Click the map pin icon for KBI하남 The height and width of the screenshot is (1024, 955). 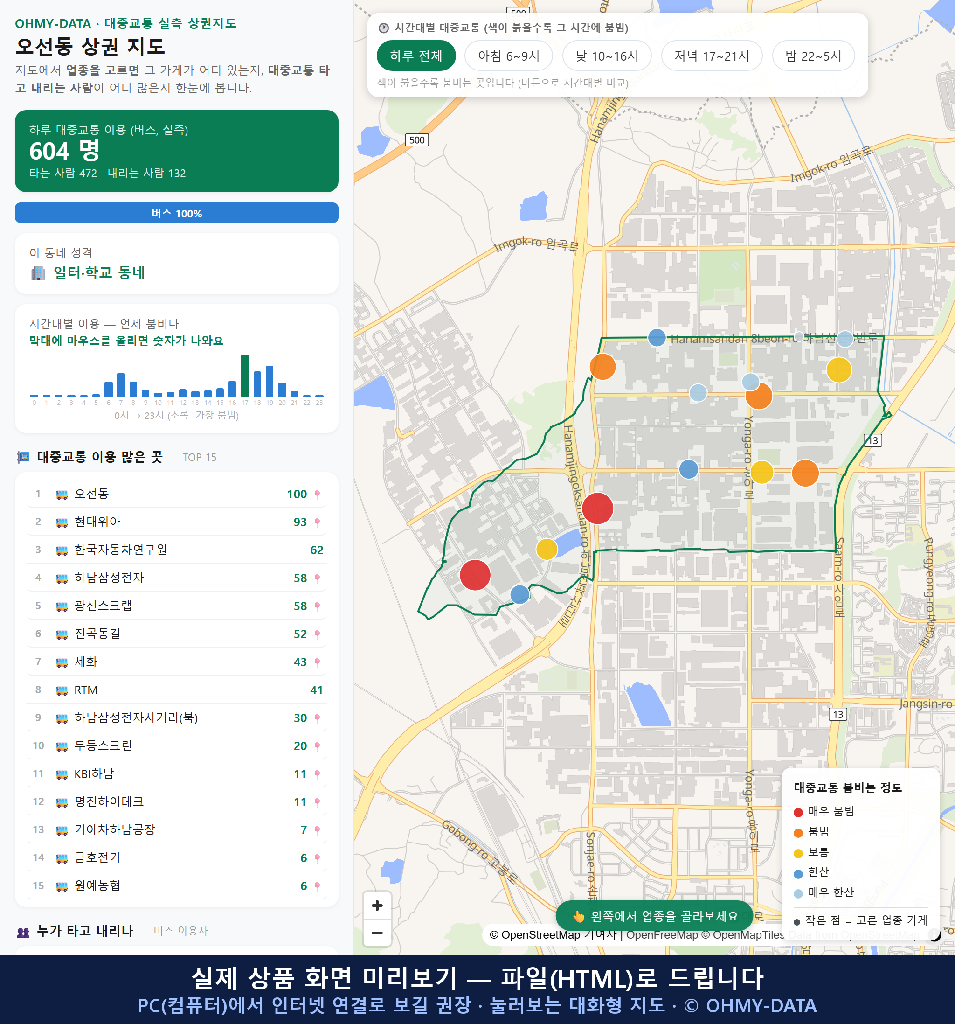317,774
